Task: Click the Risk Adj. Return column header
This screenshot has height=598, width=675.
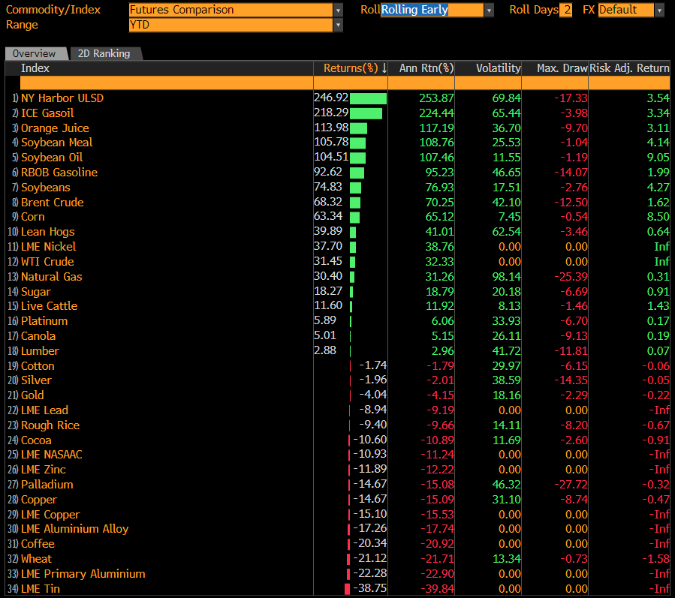Action: (629, 68)
